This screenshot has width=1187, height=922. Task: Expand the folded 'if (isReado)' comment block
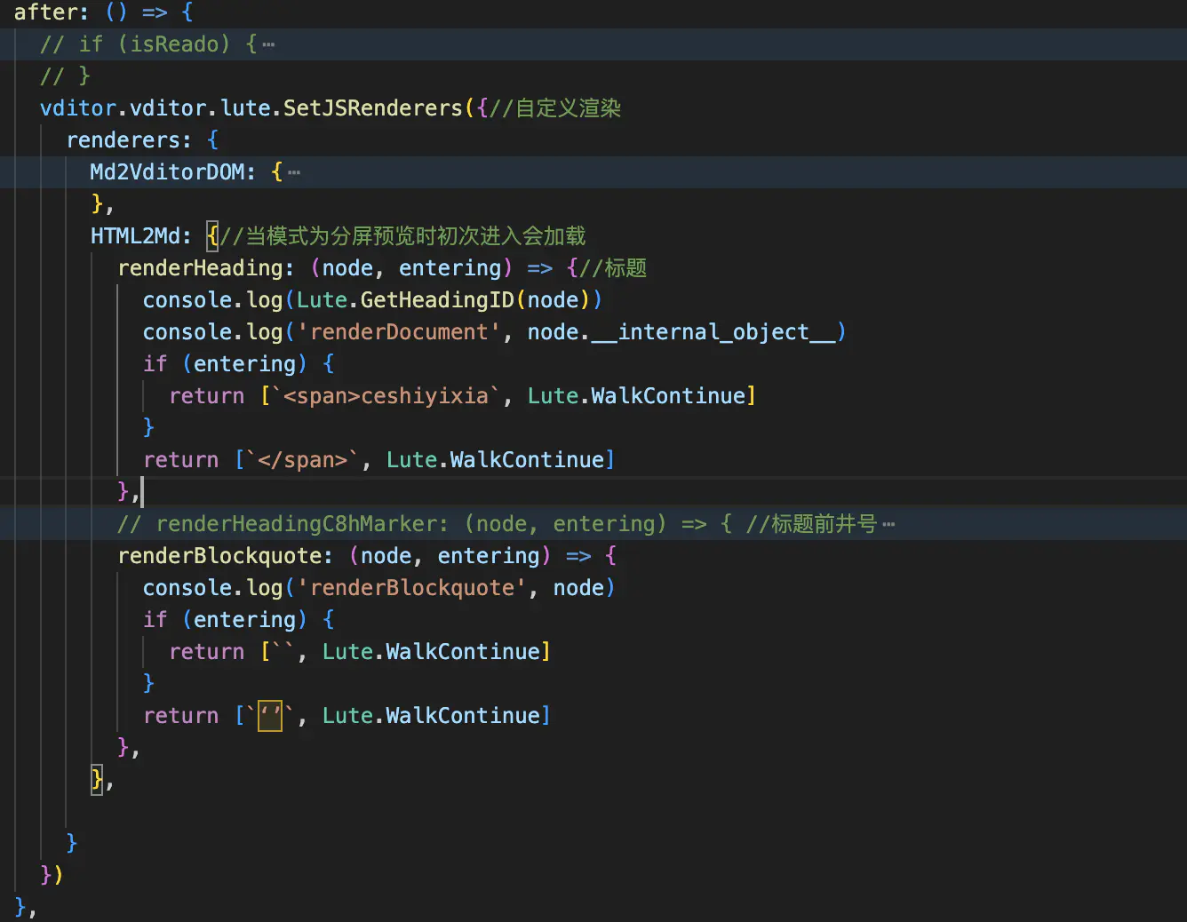(x=268, y=44)
